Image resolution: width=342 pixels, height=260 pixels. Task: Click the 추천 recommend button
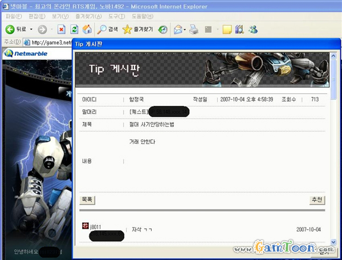coord(317,200)
